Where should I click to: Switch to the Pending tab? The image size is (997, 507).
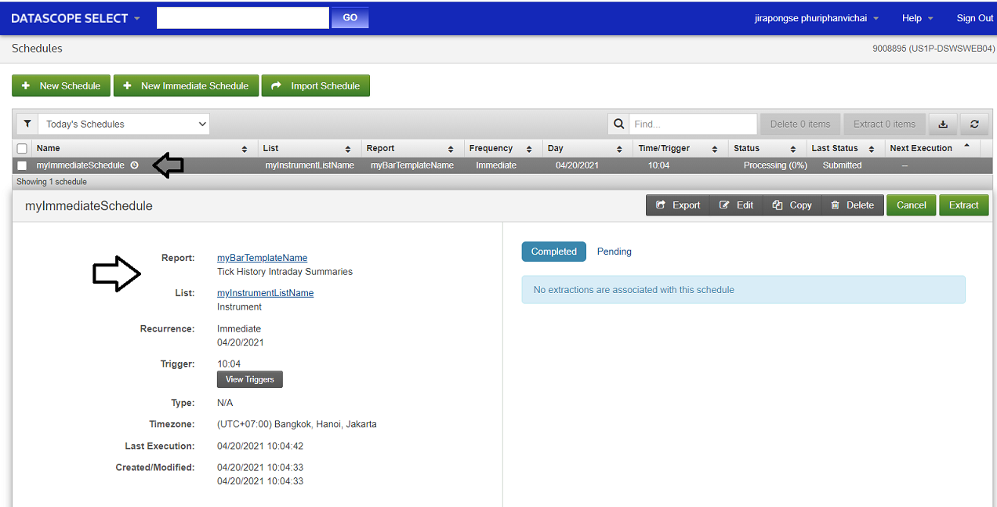tap(614, 252)
